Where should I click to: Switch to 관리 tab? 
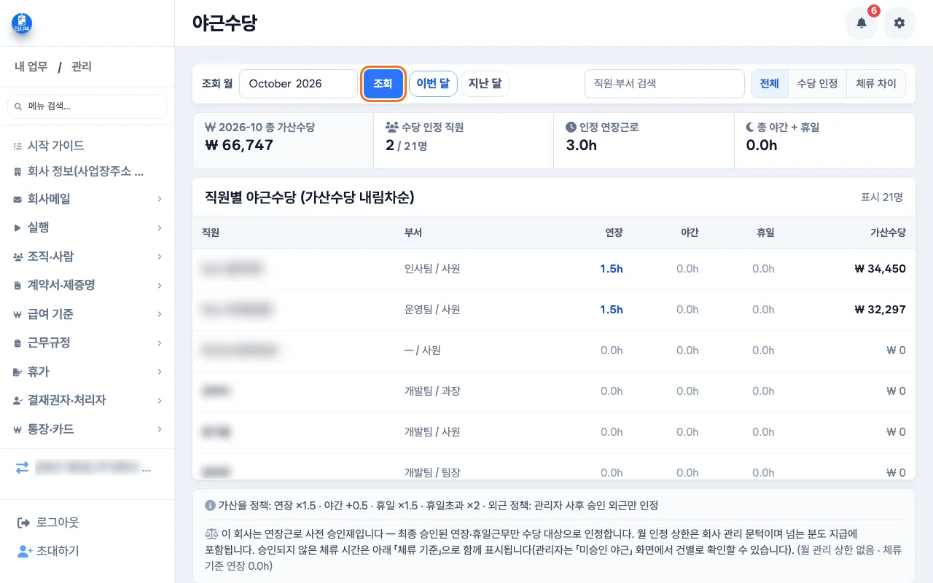tap(82, 67)
